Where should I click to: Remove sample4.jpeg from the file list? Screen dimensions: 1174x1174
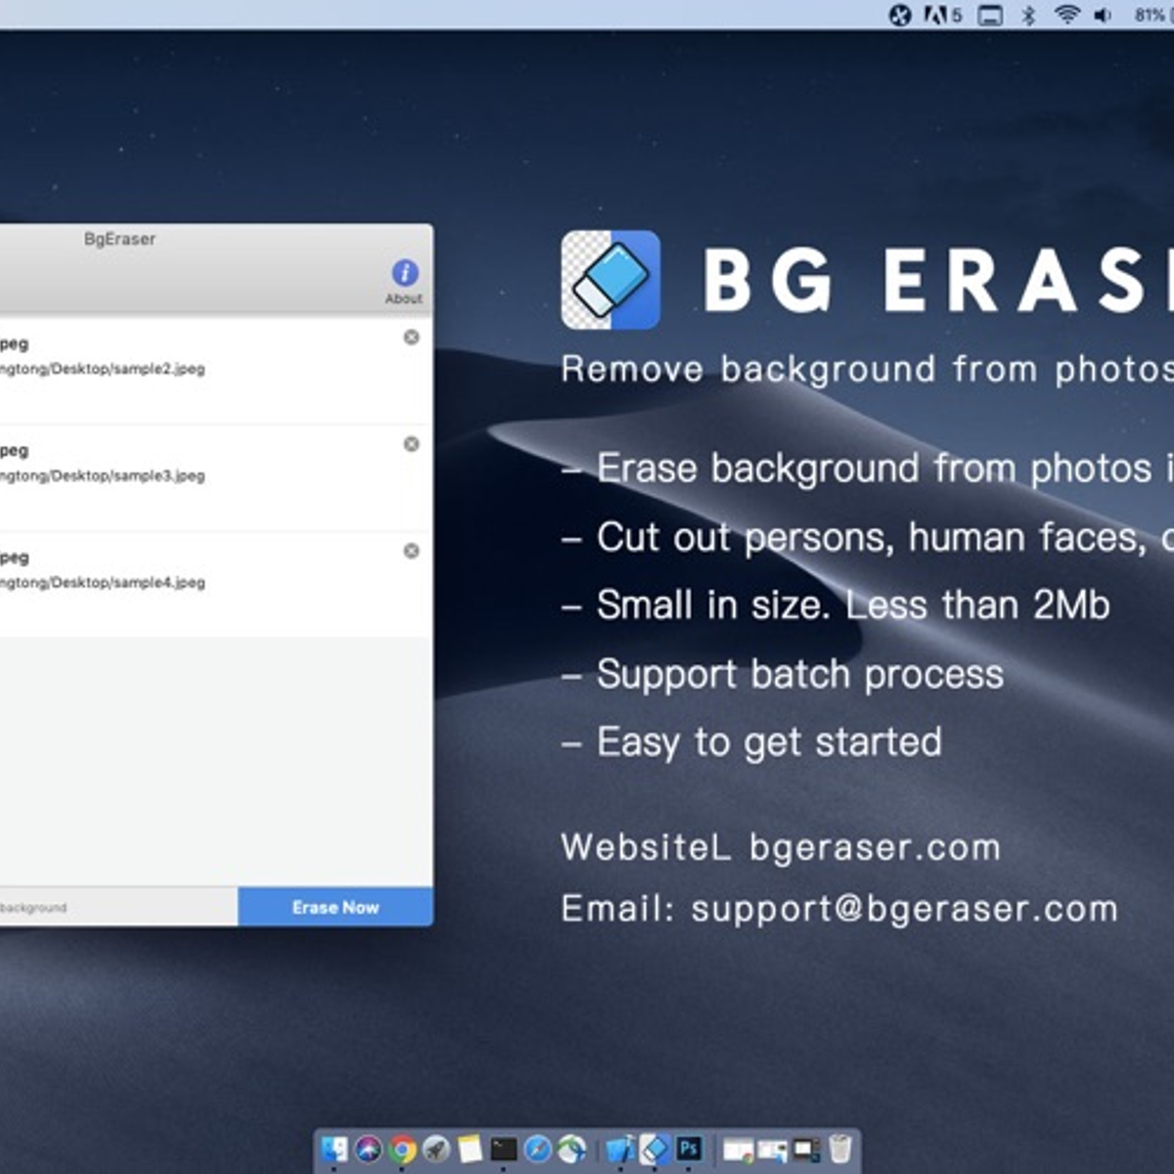(412, 551)
